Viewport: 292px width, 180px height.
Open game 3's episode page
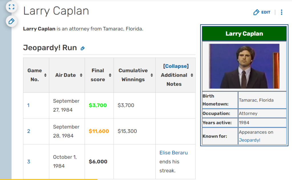tap(28, 161)
